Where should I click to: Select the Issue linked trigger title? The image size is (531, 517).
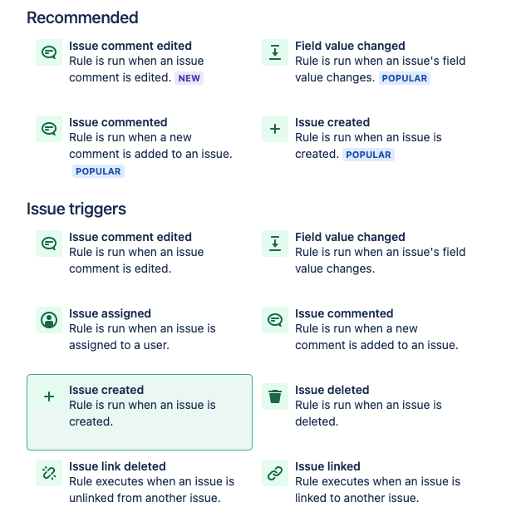[x=327, y=466]
